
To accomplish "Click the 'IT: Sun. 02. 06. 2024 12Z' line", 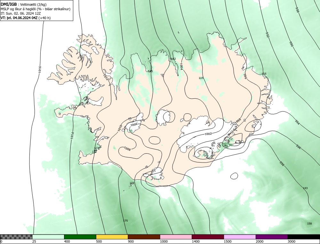I will (x=20, y=13).
